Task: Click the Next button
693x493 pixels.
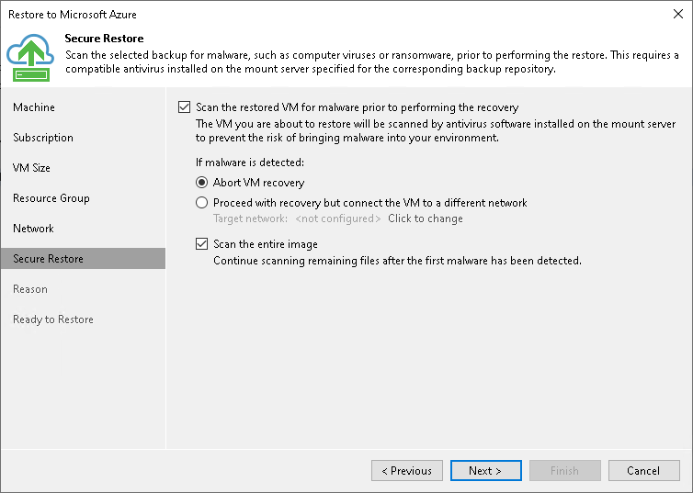Action: click(x=485, y=471)
